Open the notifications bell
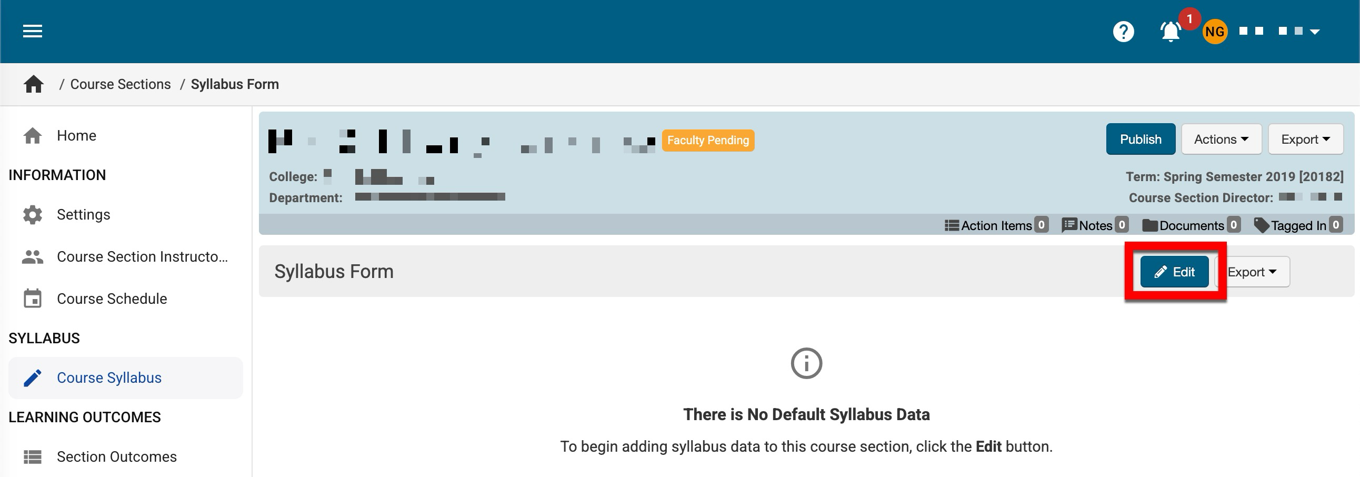 tap(1171, 32)
